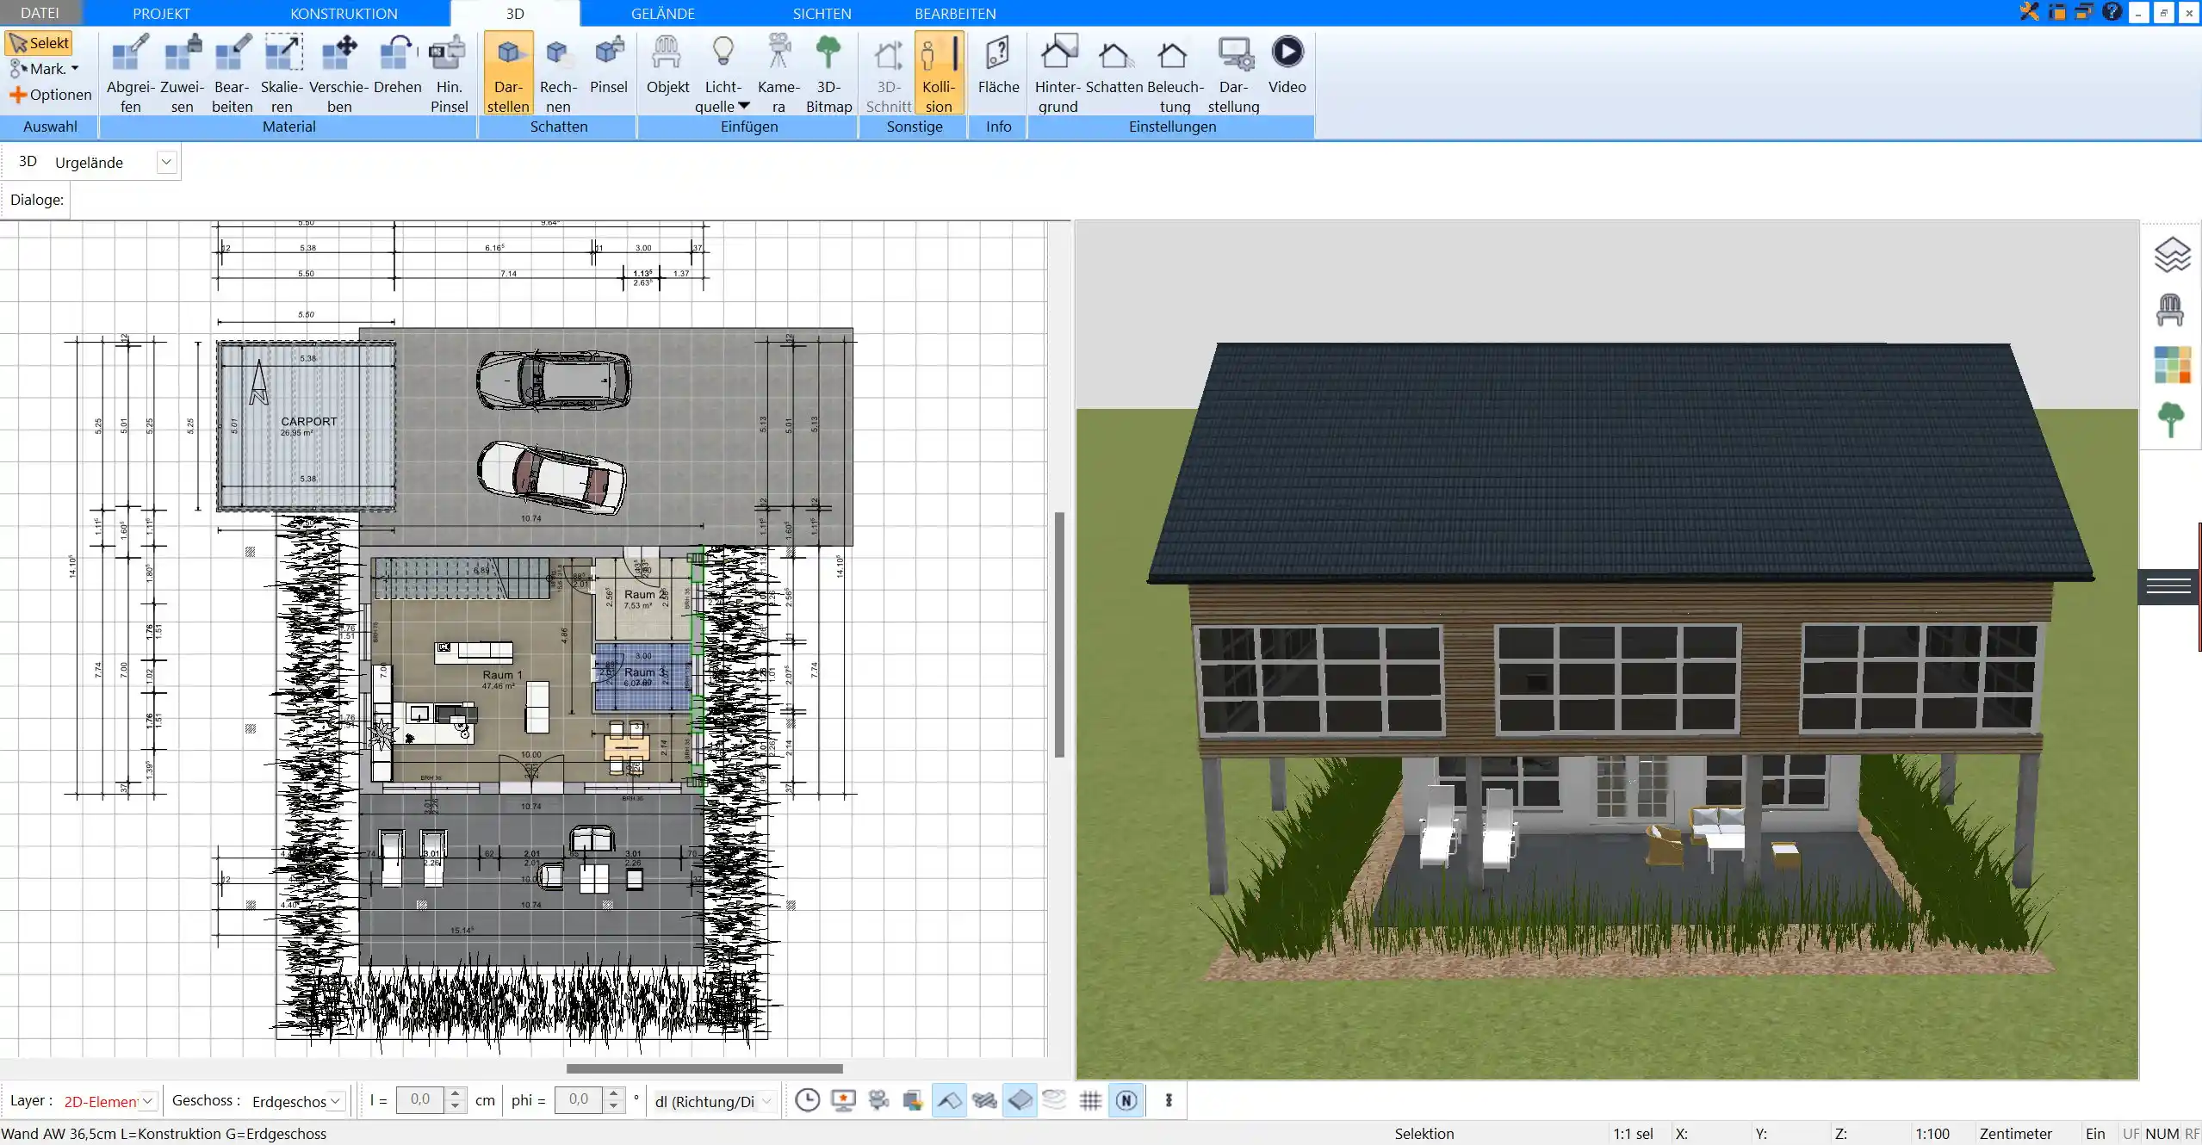Activate the Verschieben material tool
Image resolution: width=2202 pixels, height=1145 pixels.
(338, 73)
